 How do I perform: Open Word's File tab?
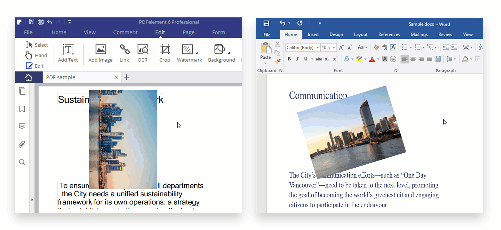(x=267, y=35)
